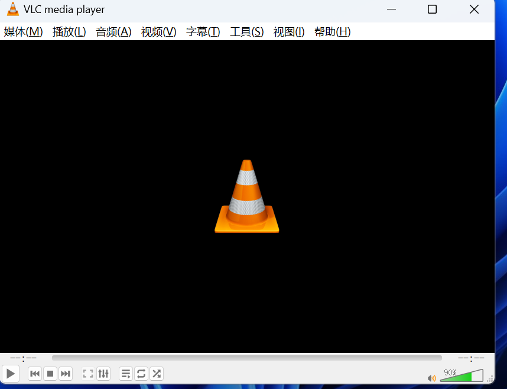The image size is (507, 389).
Task: Toggle random shuffle playback
Action: [x=157, y=374]
